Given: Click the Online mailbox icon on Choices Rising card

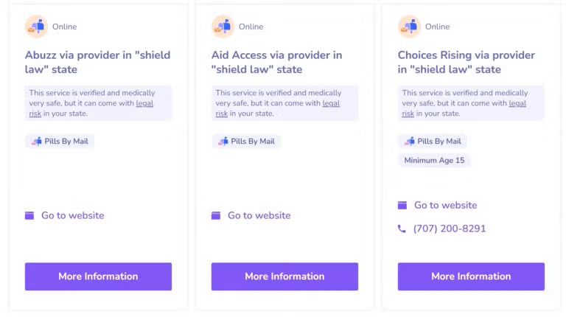Looking at the screenshot, I should pyautogui.click(x=409, y=27).
